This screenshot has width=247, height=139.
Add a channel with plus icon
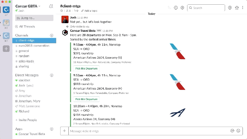pyautogui.click(x=52, y=36)
